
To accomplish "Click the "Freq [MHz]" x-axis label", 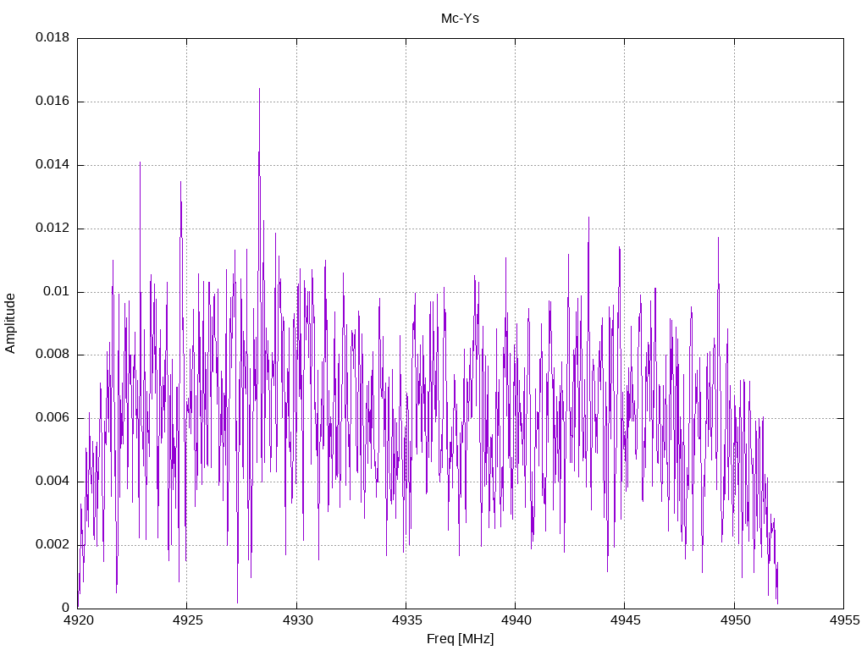I will tap(460, 638).
